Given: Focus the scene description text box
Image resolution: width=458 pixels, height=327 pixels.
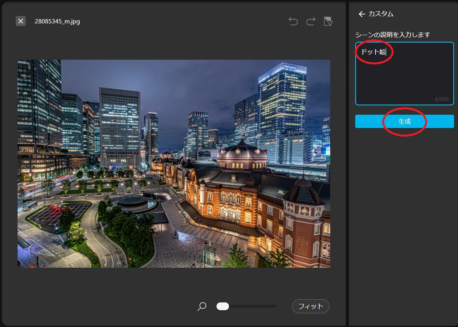Looking at the screenshot, I should [x=404, y=73].
